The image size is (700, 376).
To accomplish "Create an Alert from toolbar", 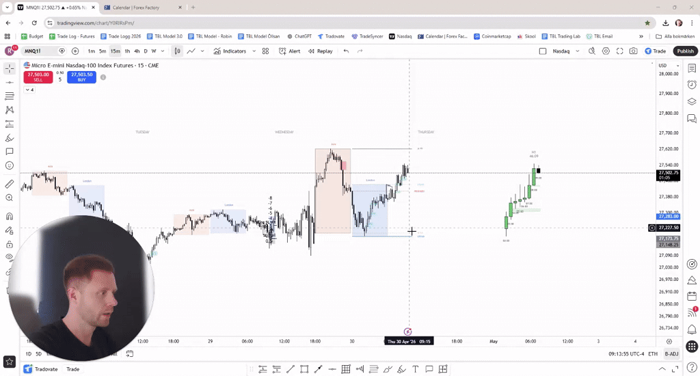I will pyautogui.click(x=289, y=51).
